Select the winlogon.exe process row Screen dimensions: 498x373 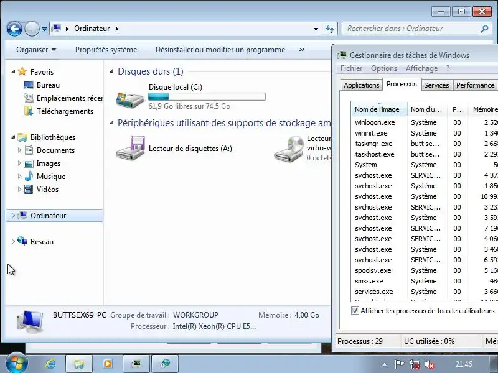[x=425, y=122]
